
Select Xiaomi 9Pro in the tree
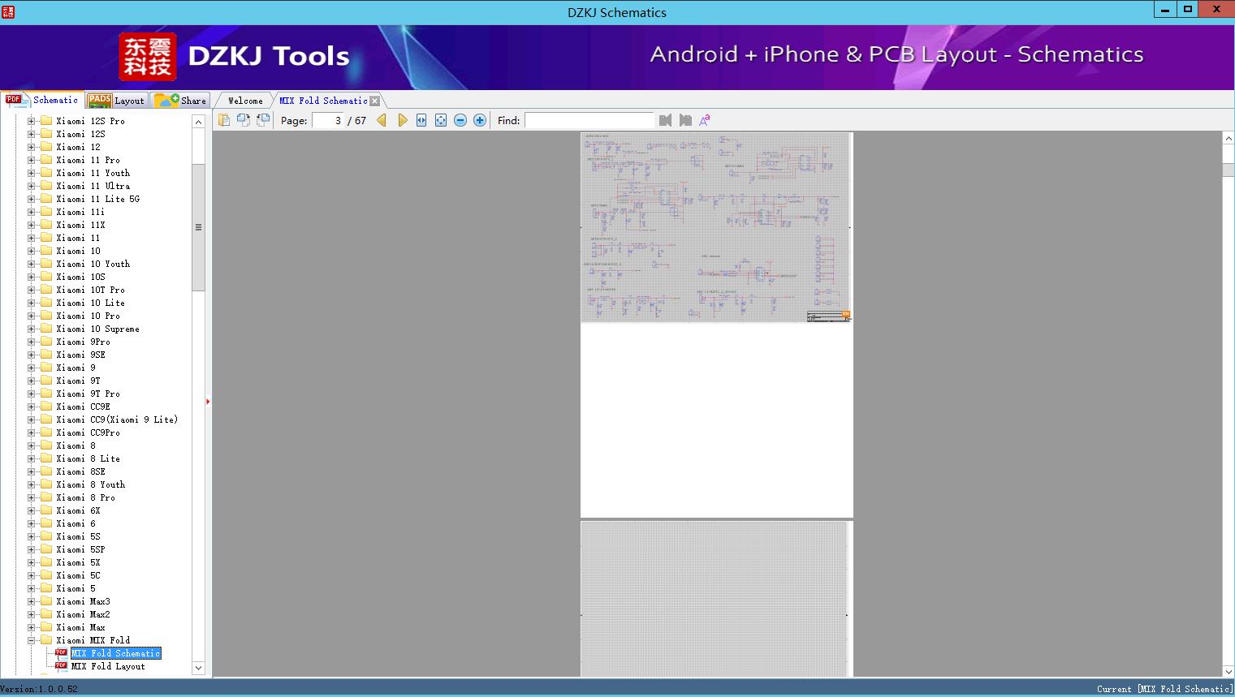[x=83, y=342]
